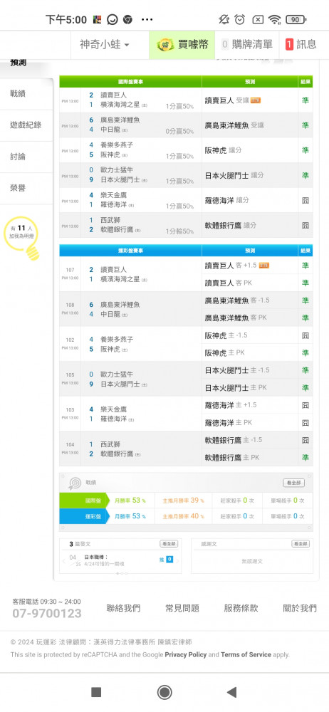The height and width of the screenshot is (712, 329).
Task: Tap Chrome icon in status bar
Action: point(127,19)
